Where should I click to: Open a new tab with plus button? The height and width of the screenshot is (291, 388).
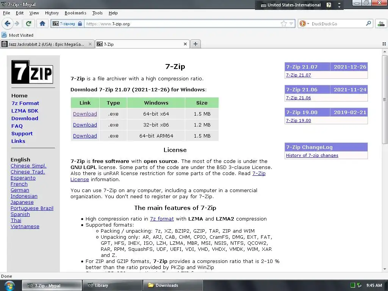196,44
